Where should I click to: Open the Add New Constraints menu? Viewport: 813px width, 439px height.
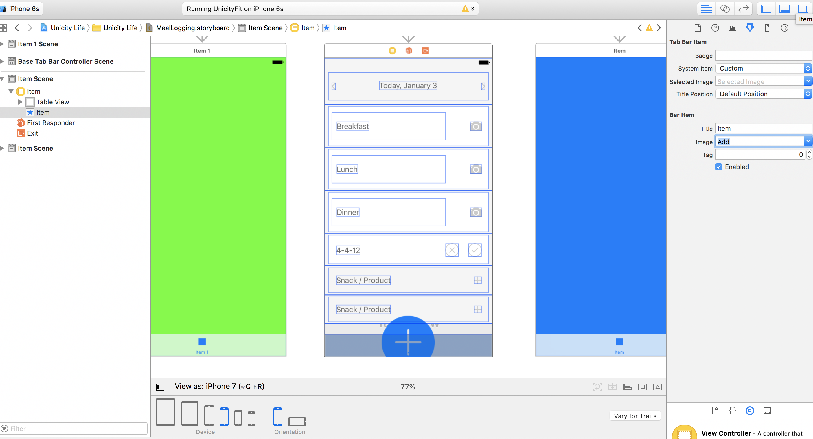pyautogui.click(x=642, y=387)
